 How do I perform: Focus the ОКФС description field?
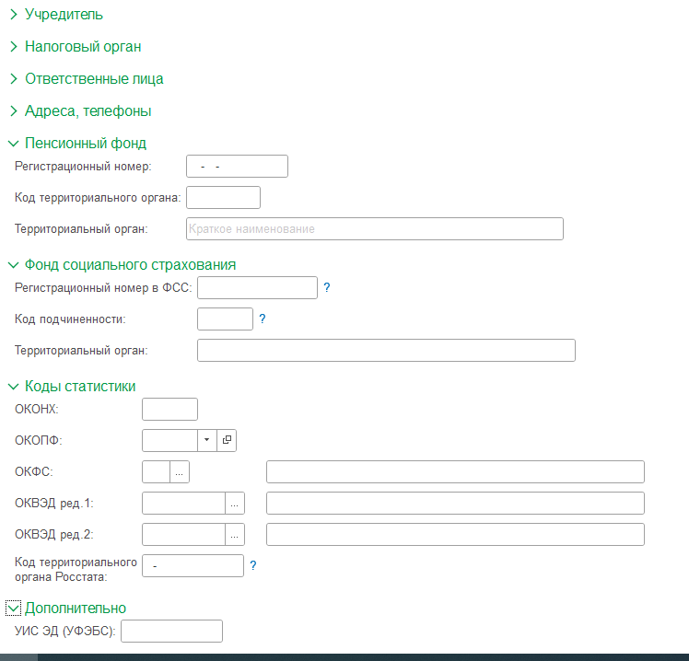(455, 471)
